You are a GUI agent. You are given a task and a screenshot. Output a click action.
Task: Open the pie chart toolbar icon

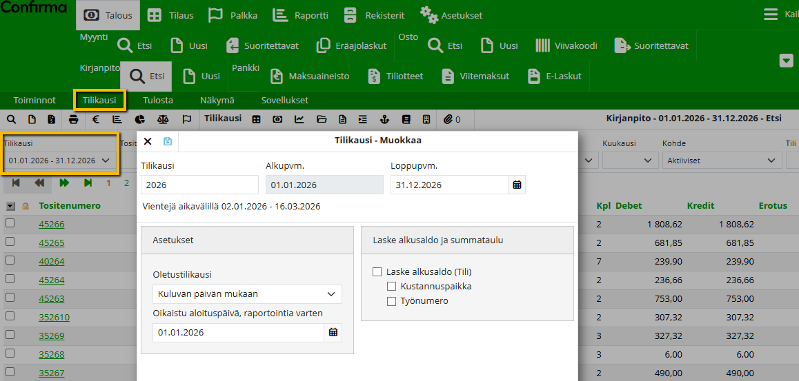pos(140,119)
